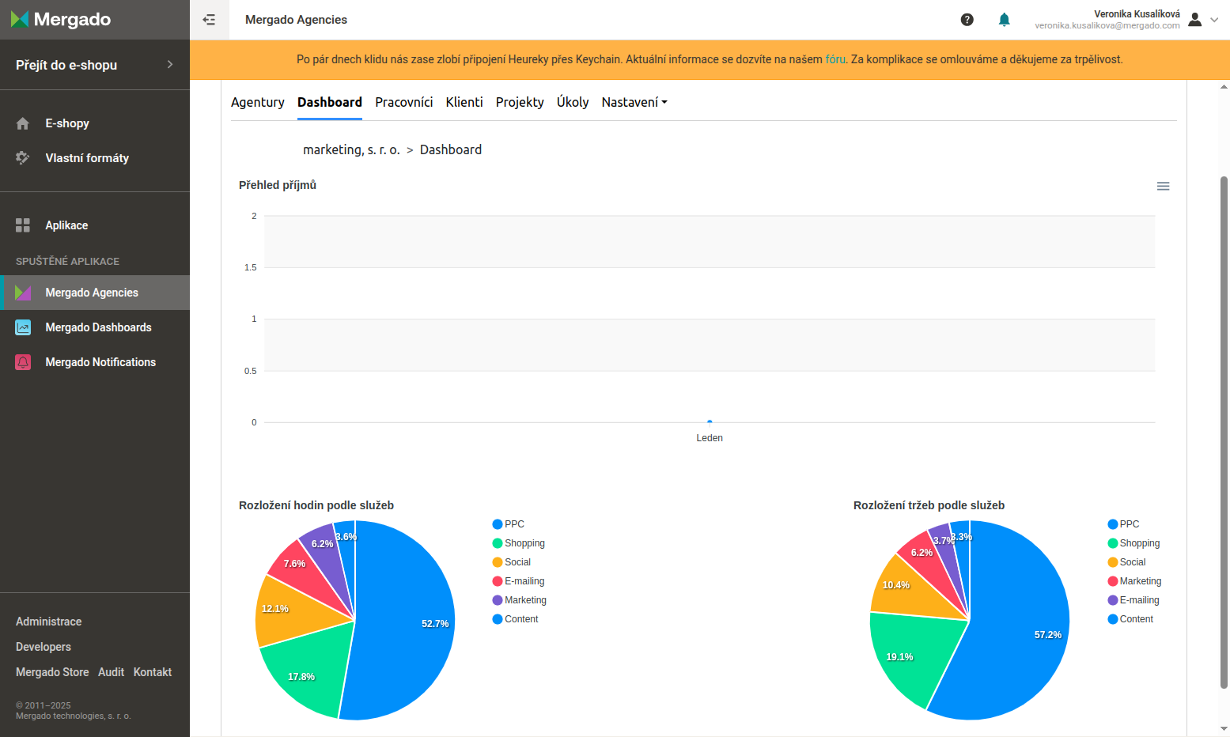
Task: Switch to the Agentury tab
Action: click(258, 102)
